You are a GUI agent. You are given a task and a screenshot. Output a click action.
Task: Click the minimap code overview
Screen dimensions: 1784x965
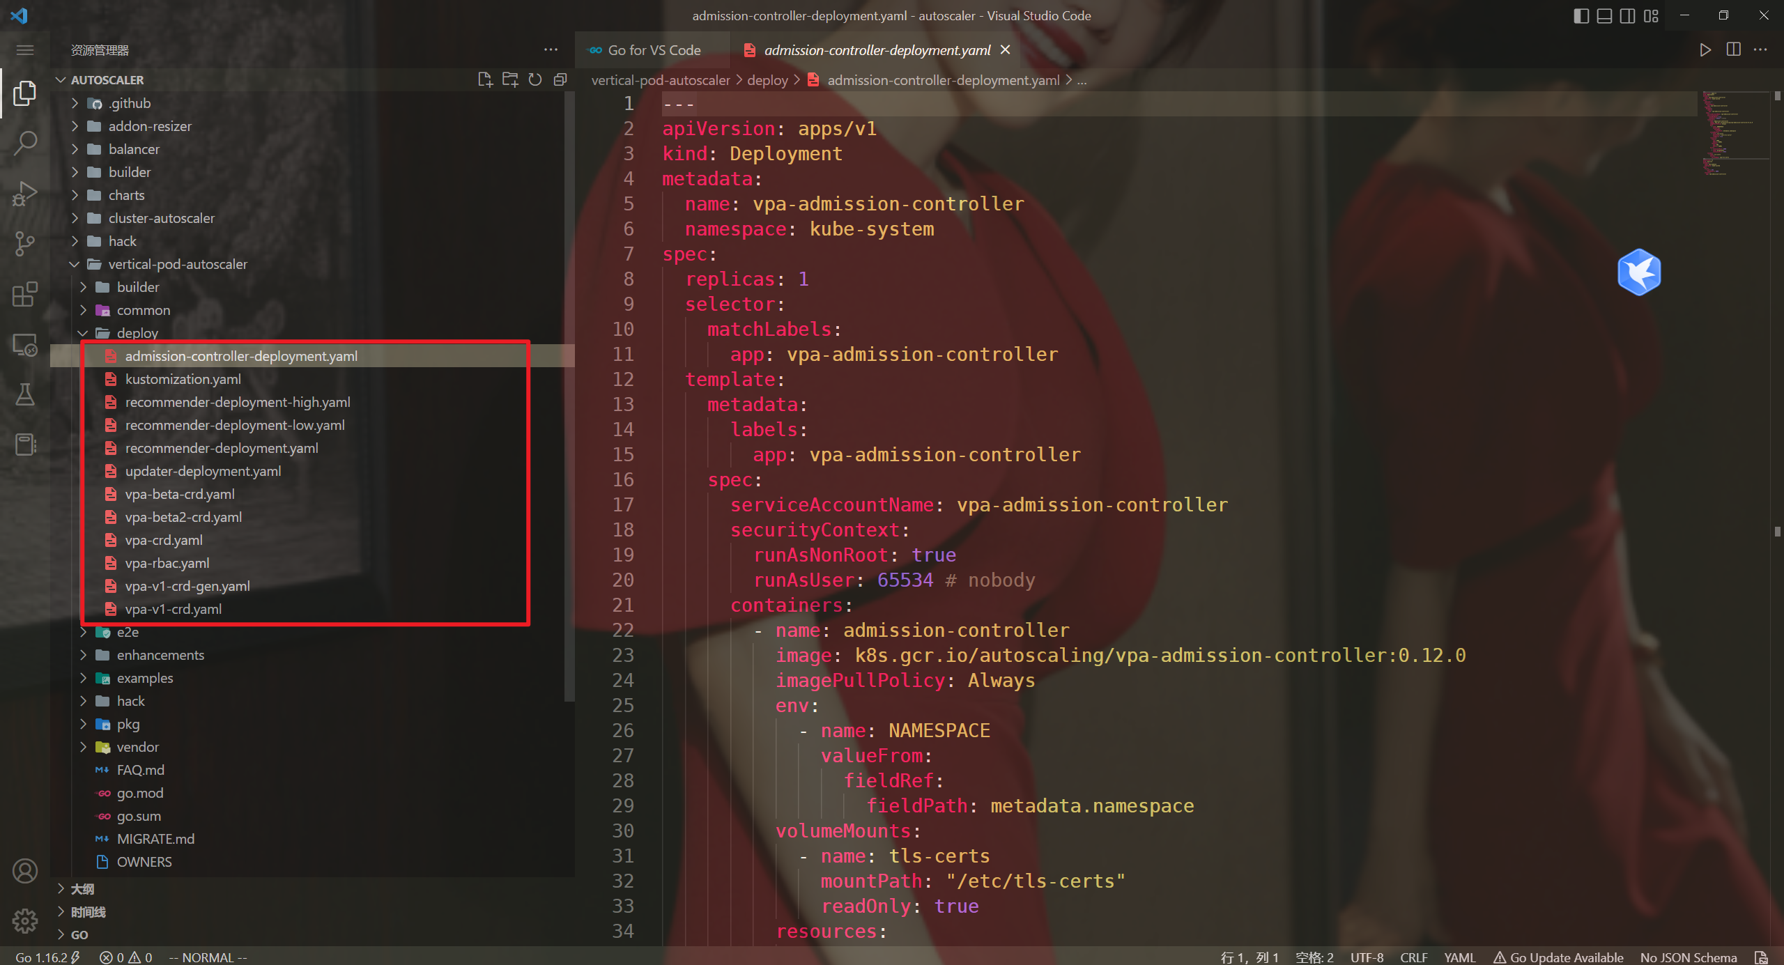1735,132
